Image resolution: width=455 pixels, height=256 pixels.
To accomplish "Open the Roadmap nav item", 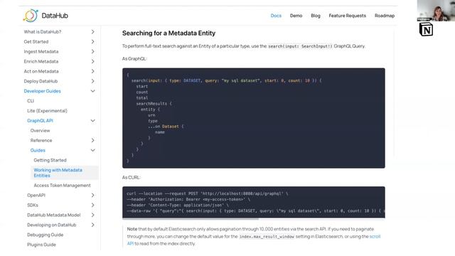I will [385, 16].
